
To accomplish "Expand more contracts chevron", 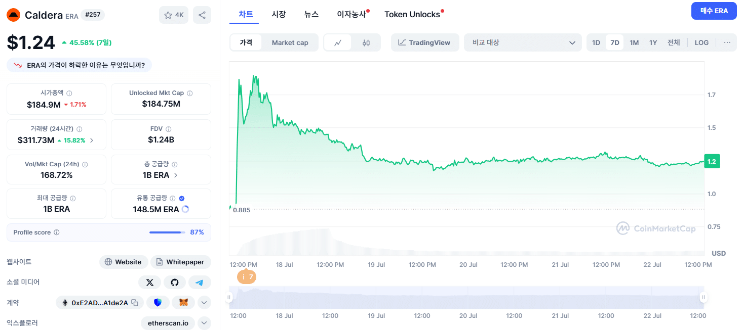I will tap(204, 303).
